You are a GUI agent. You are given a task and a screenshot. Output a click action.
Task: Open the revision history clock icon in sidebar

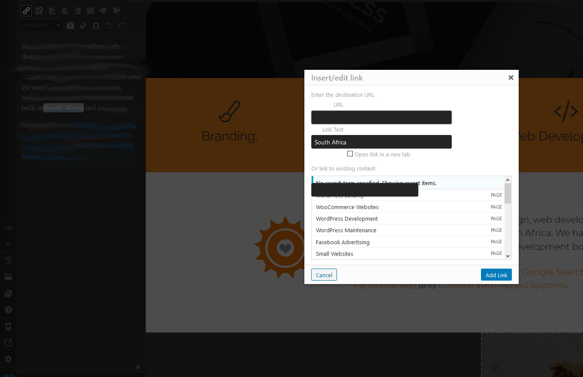pyautogui.click(x=8, y=260)
